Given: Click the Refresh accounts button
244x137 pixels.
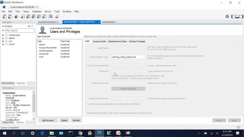Looking at the screenshot, I should [x=76, y=120].
